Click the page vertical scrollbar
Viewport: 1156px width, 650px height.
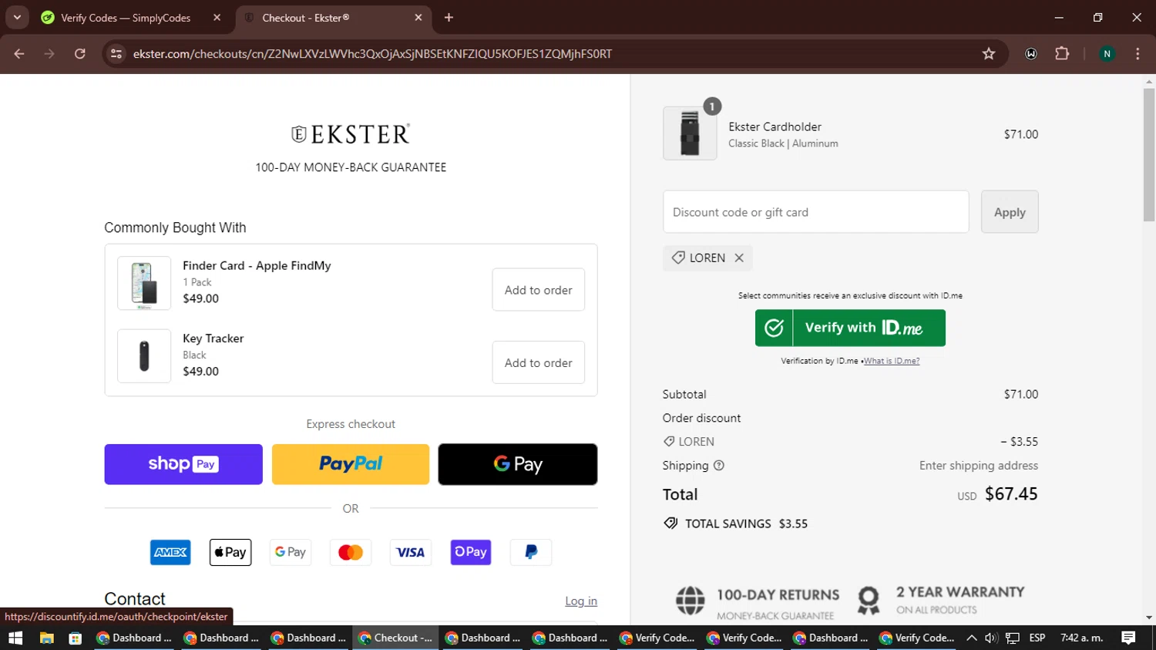coord(1149,154)
